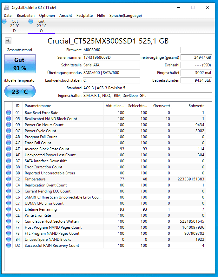
Task: Go to previous disk with back arrow
Action: 8,41
